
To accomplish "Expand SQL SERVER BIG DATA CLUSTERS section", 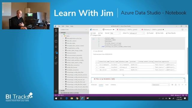I will click(74, 93).
